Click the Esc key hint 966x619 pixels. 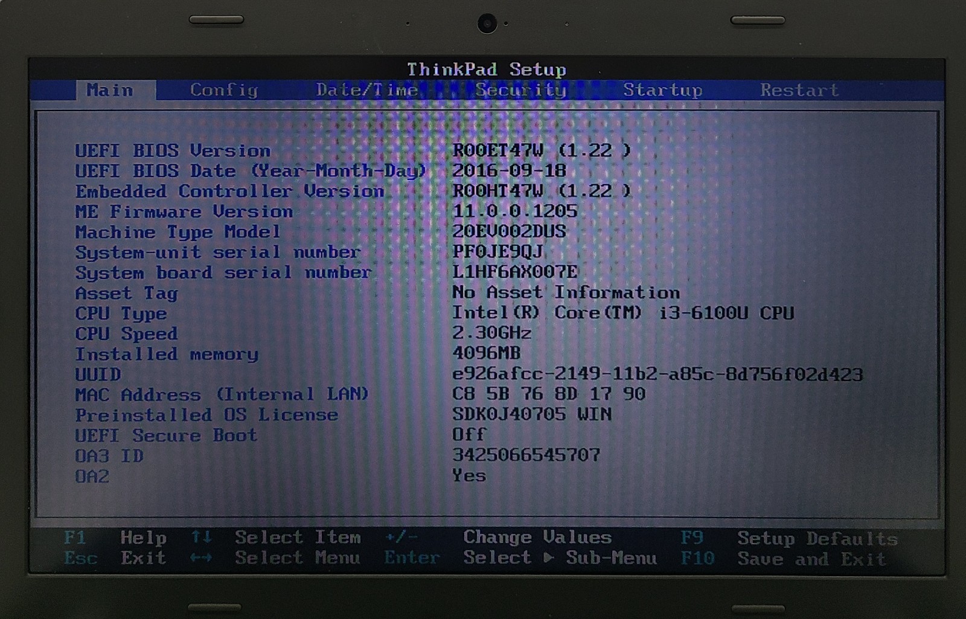[81, 558]
